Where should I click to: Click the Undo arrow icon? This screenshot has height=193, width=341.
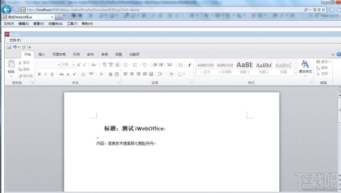15,47
